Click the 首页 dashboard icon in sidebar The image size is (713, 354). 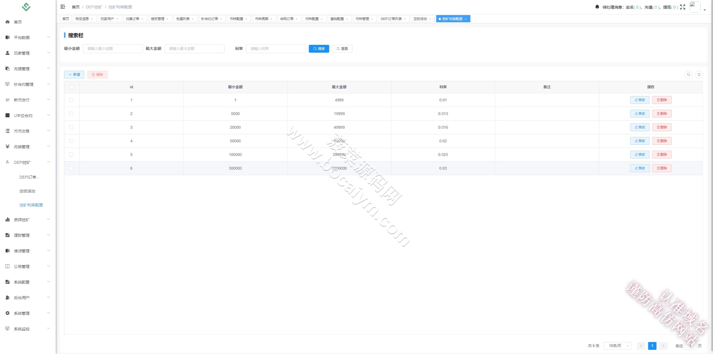click(8, 22)
